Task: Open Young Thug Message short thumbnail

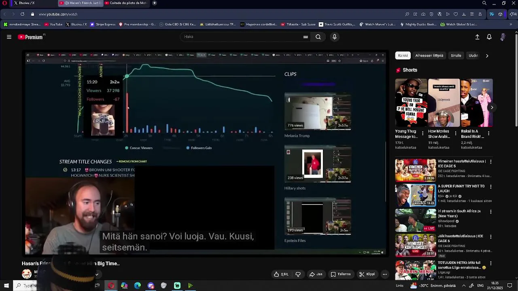Action: pyautogui.click(x=411, y=103)
